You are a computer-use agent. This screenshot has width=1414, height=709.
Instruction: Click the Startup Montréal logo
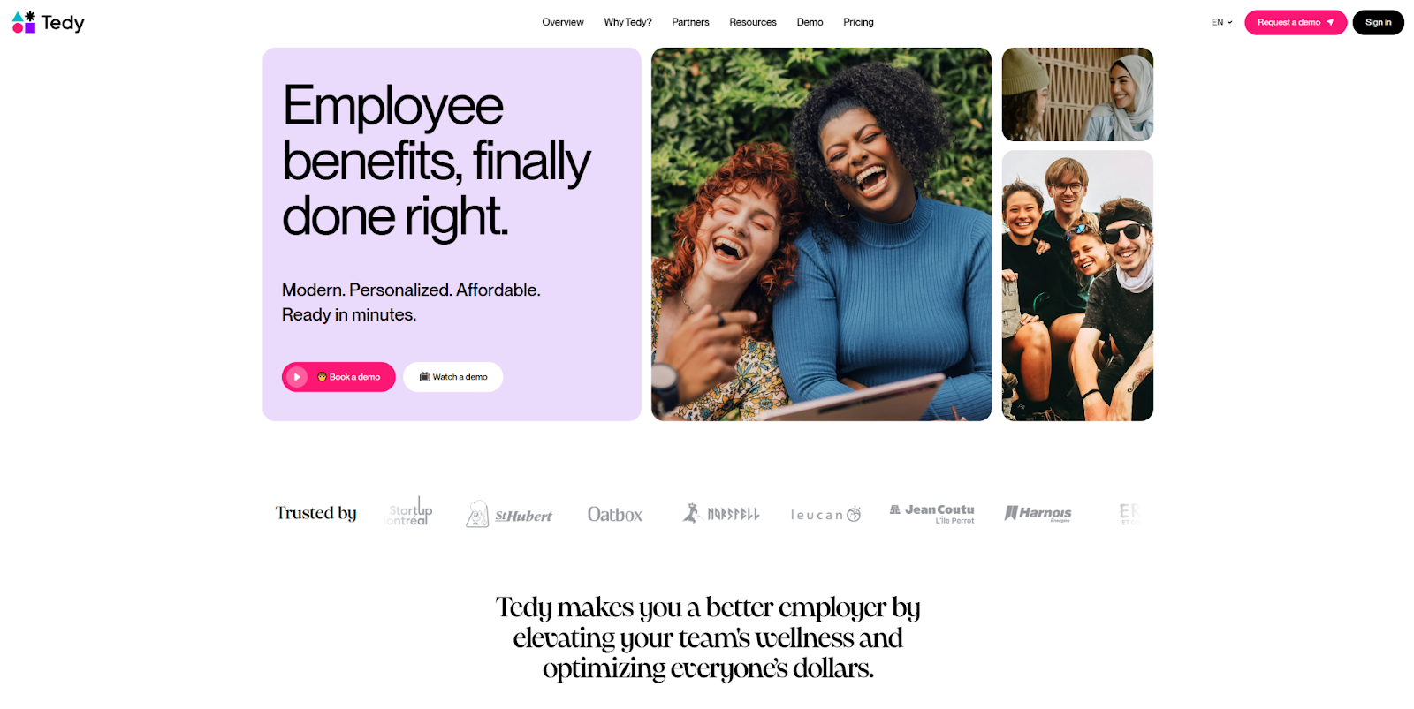(x=409, y=511)
